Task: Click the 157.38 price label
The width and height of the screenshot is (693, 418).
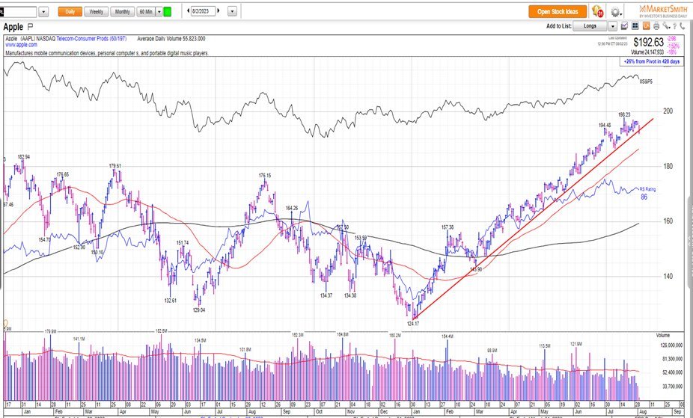Action: click(x=448, y=227)
